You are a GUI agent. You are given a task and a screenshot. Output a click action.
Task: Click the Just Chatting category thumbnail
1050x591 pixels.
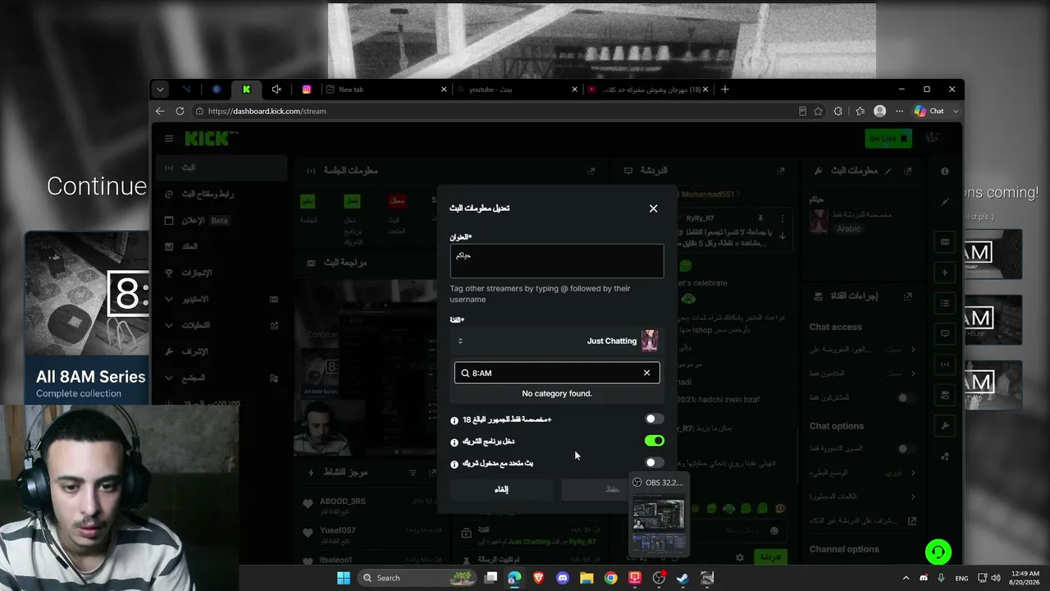coord(650,341)
